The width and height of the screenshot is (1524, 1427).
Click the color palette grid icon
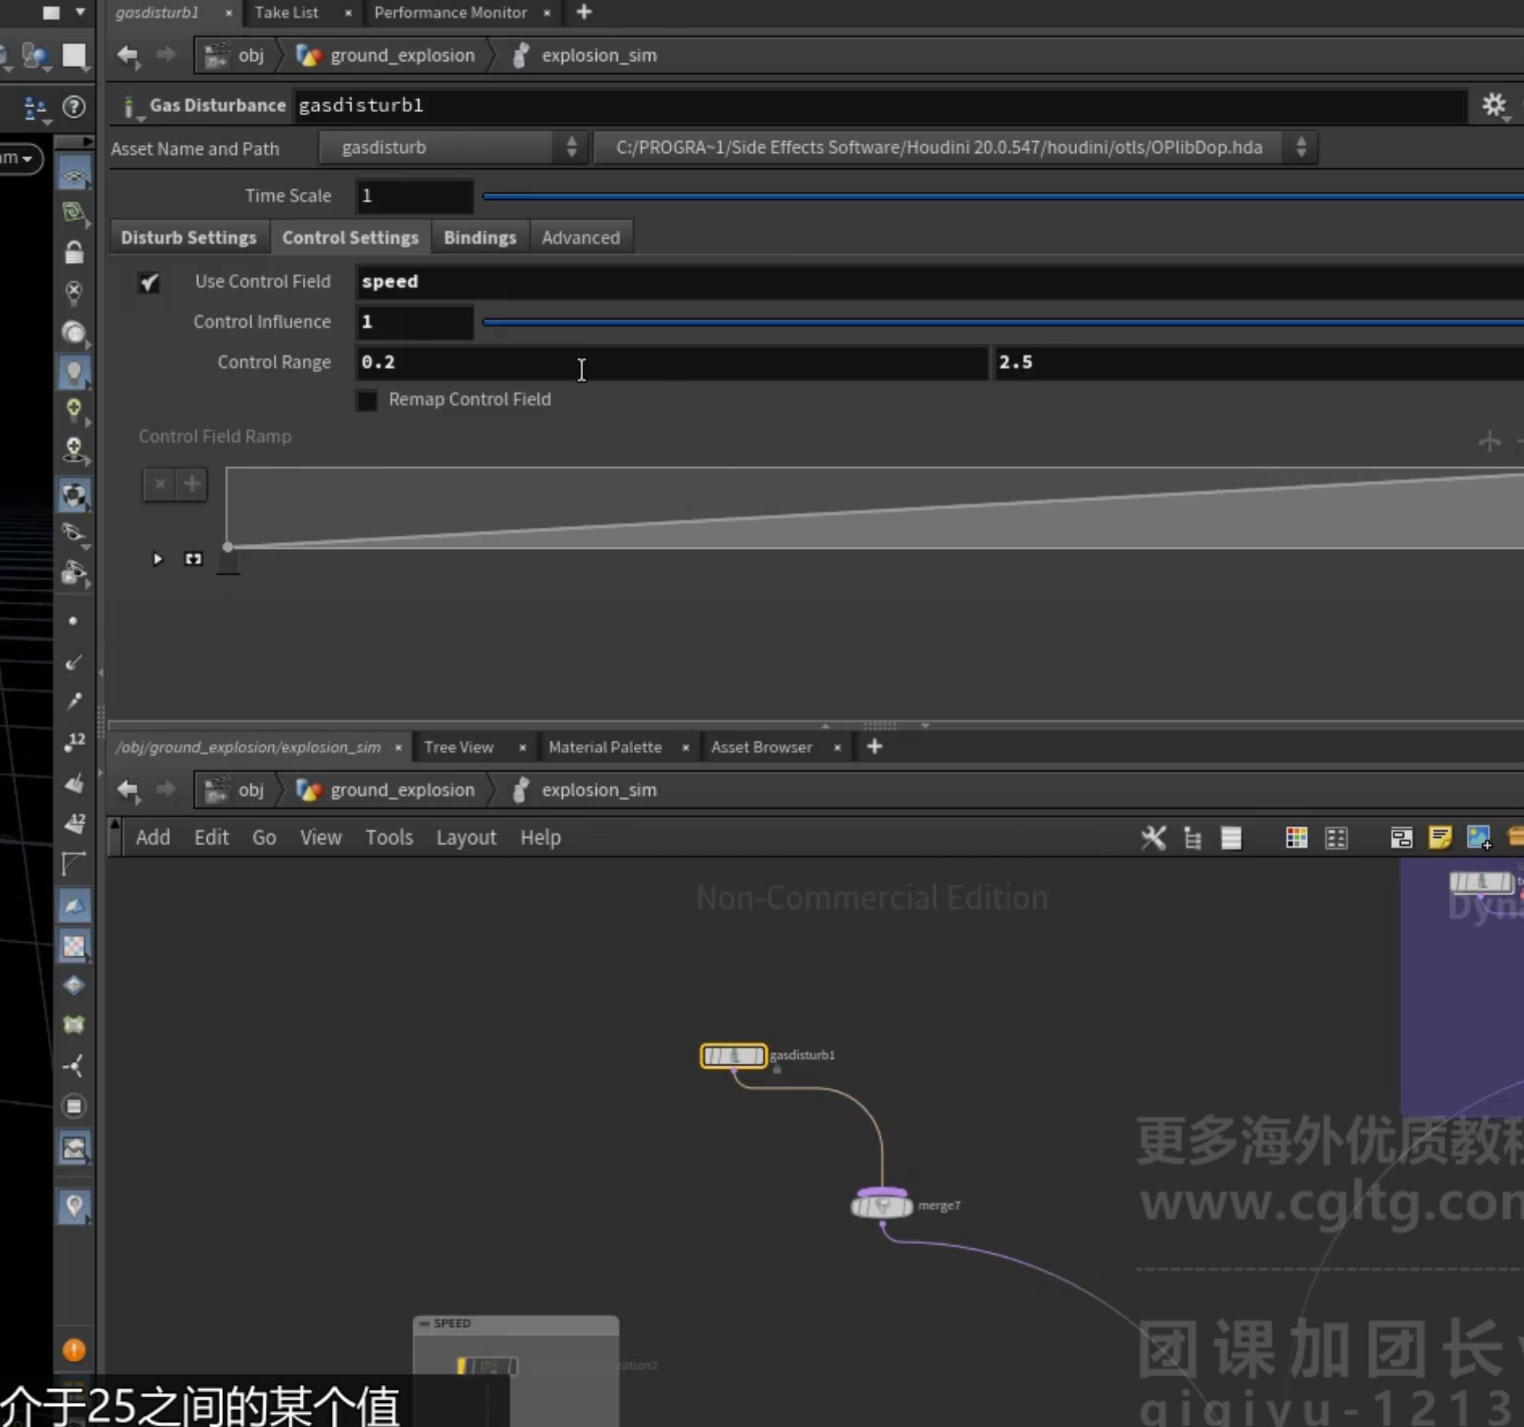[x=1296, y=837]
